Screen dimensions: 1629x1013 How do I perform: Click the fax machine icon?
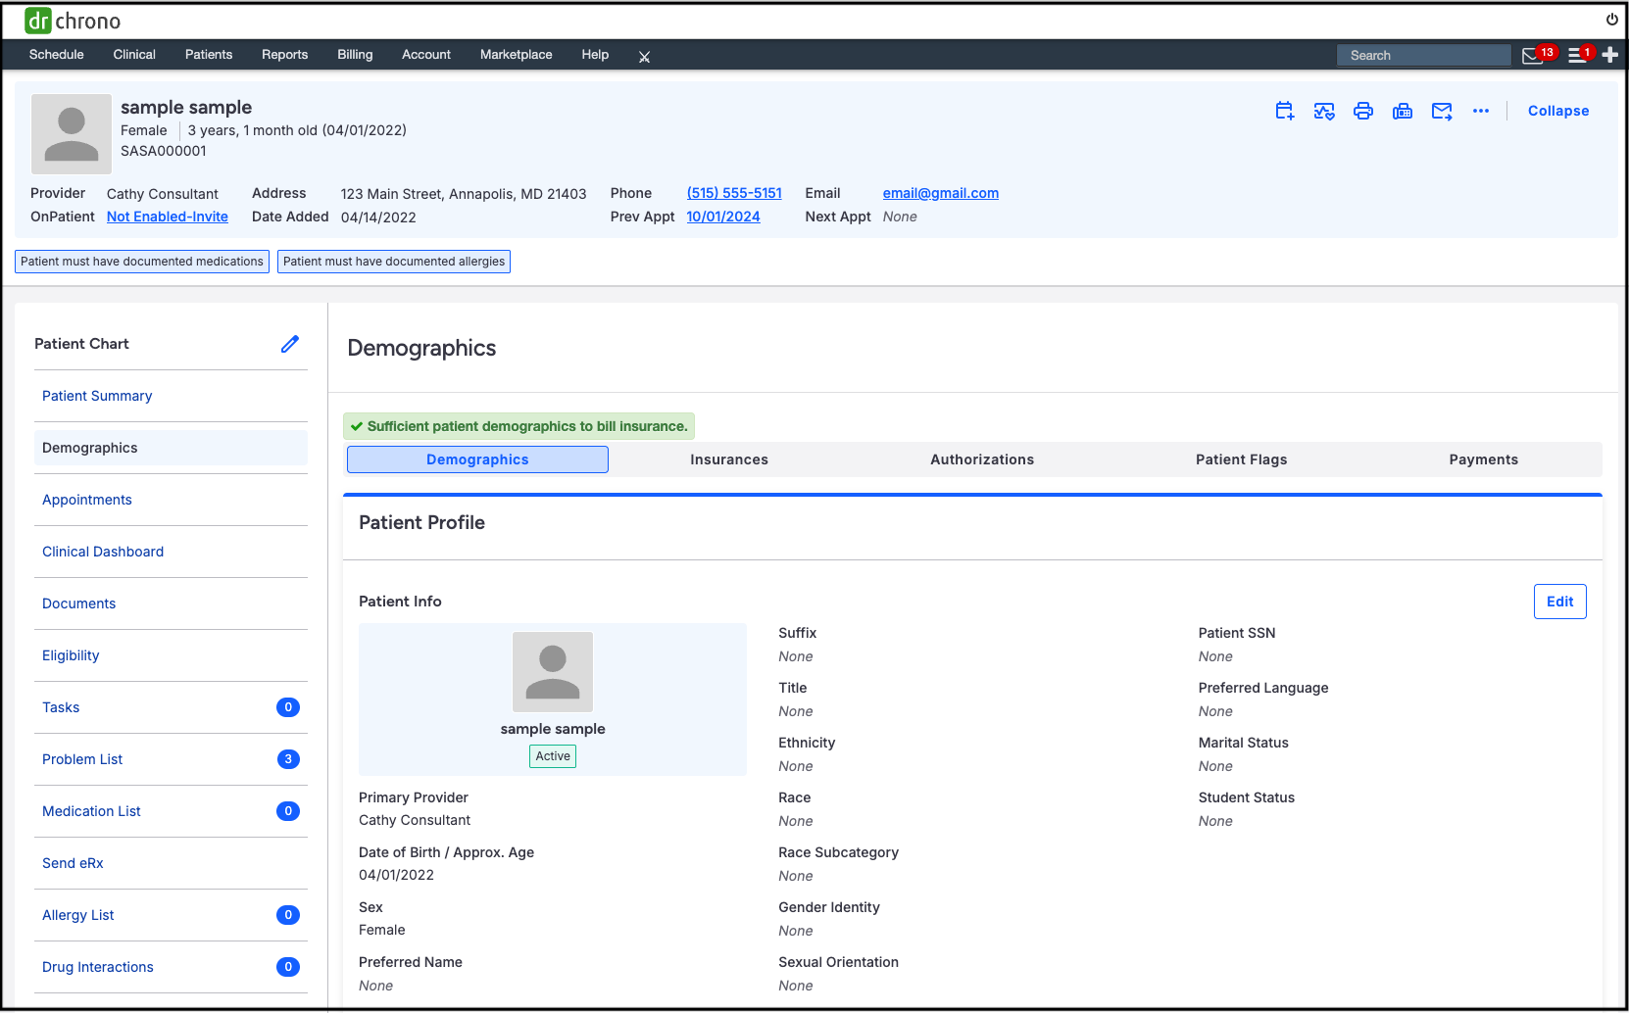1402,111
